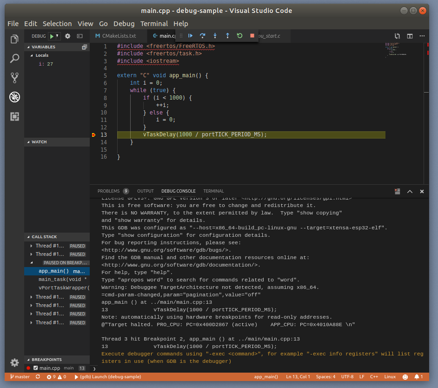Open the Debug menu

click(x=124, y=24)
